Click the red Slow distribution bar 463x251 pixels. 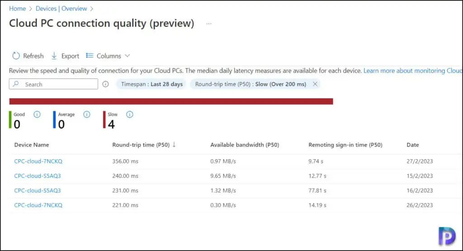pyautogui.click(x=171, y=101)
